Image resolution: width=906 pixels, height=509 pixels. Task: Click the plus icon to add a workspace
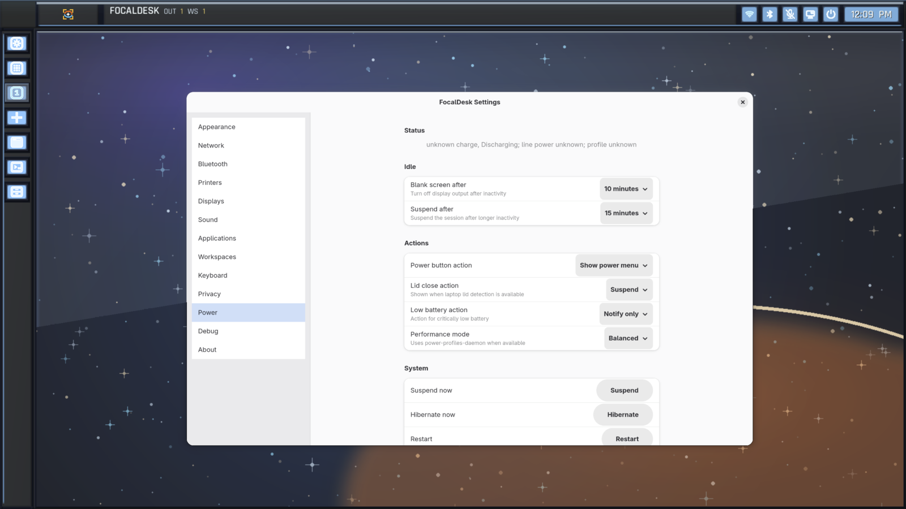click(x=17, y=118)
